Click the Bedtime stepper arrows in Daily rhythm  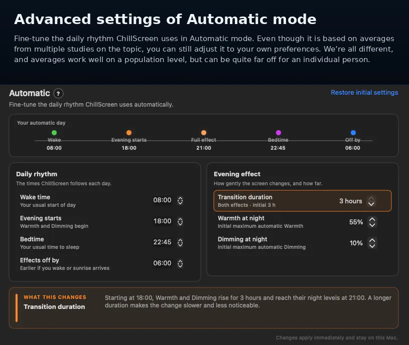[180, 242]
